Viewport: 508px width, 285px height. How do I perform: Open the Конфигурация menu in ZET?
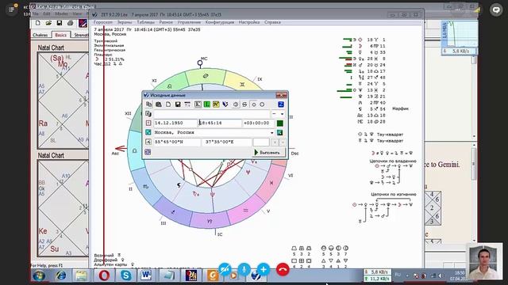click(220, 22)
